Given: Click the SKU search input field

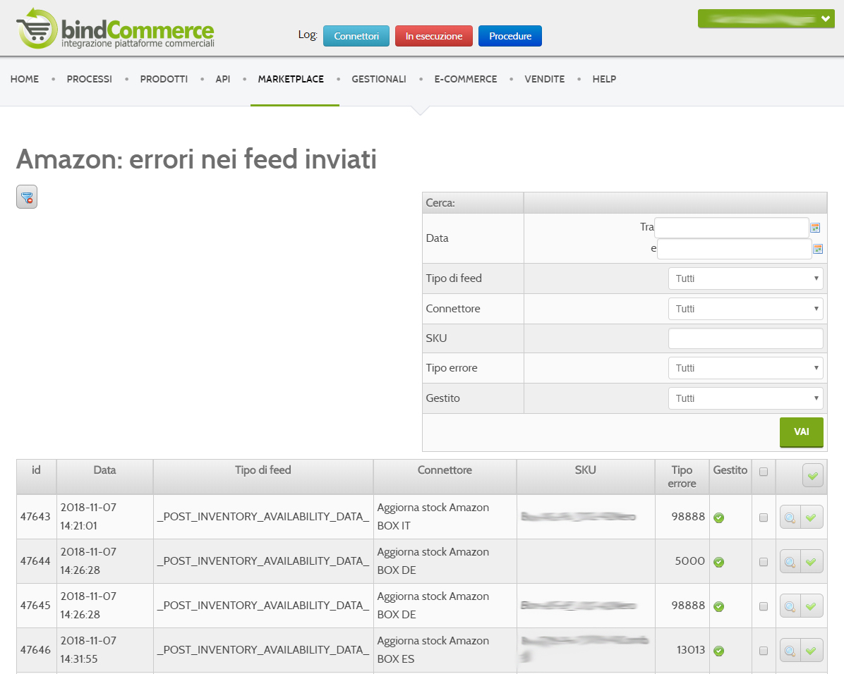Looking at the screenshot, I should (745, 338).
